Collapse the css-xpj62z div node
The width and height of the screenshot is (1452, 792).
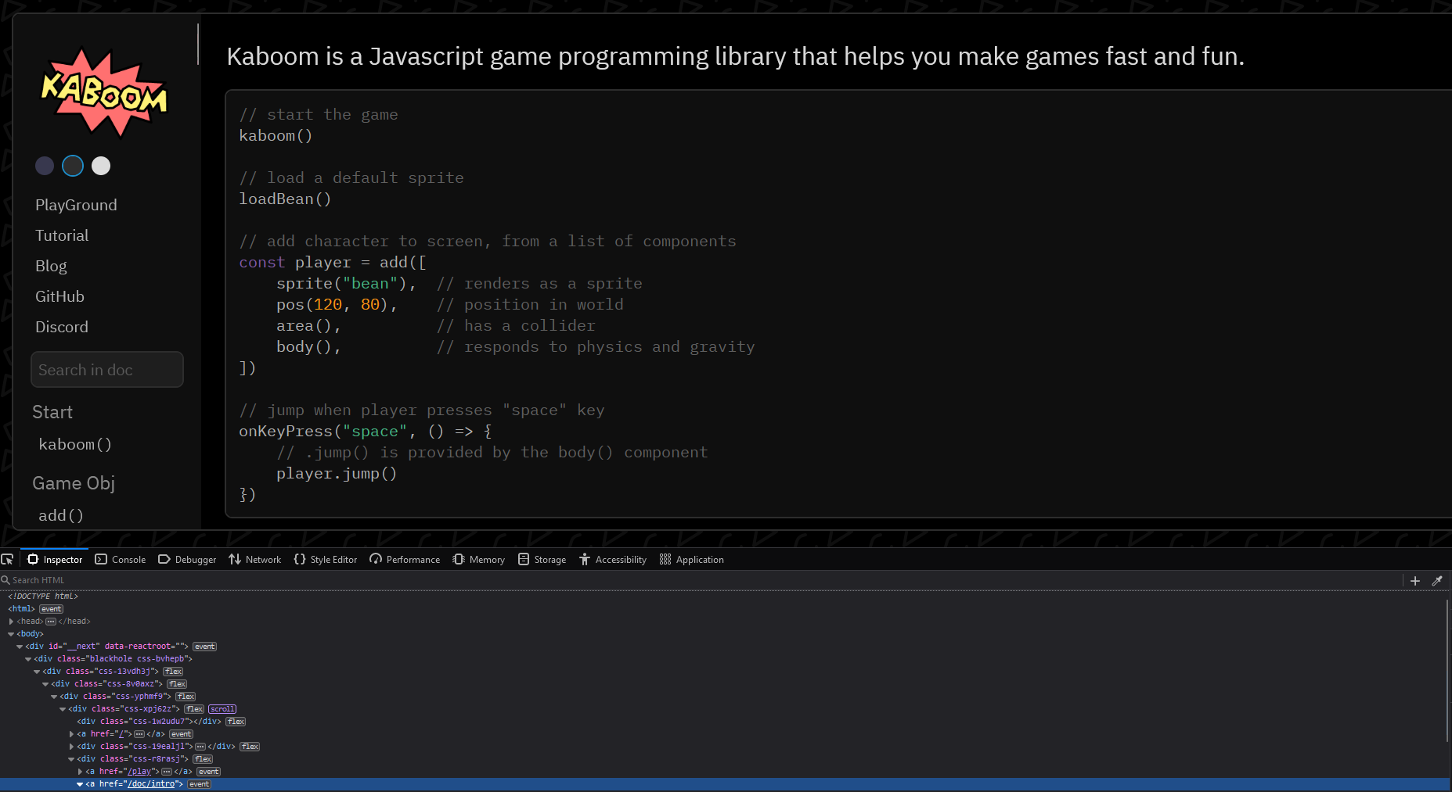point(63,709)
